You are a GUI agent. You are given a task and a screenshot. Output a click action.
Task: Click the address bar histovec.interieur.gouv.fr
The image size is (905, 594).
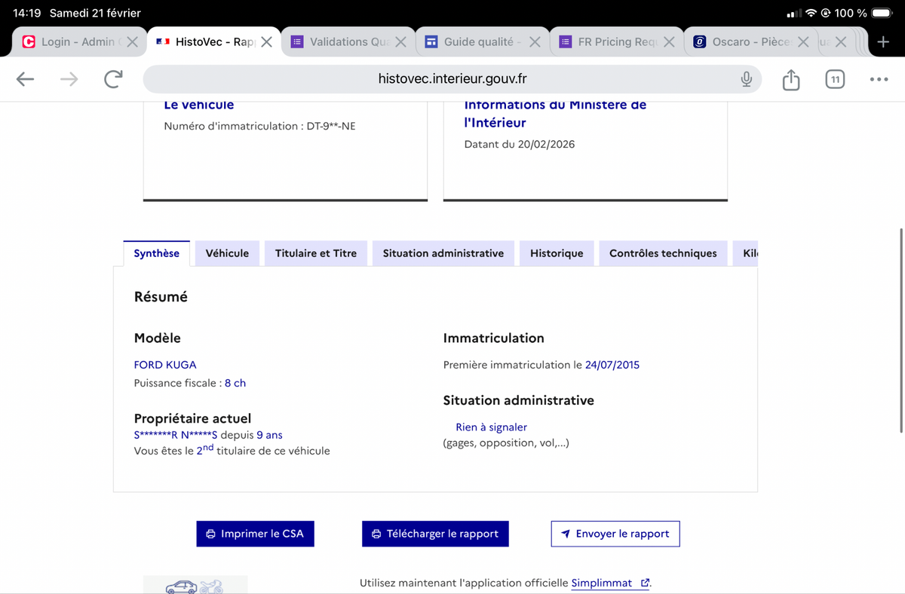click(452, 79)
